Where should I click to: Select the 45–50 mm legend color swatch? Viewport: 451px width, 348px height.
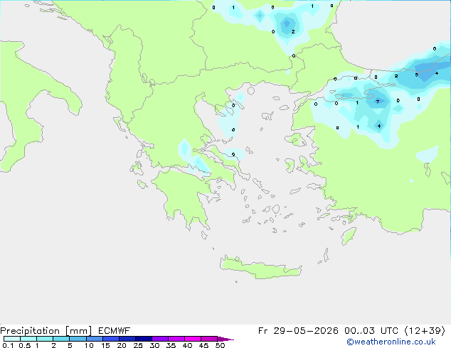[x=209, y=339]
